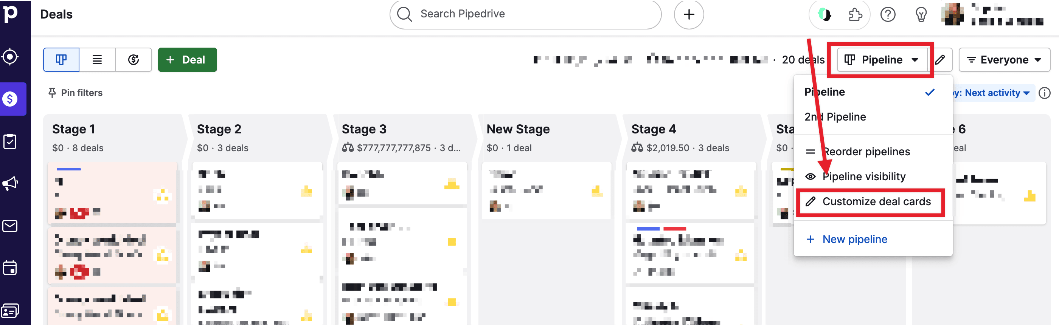Open Mail inbox icon in sidebar
Image resolution: width=1059 pixels, height=325 pixels.
coord(10,226)
